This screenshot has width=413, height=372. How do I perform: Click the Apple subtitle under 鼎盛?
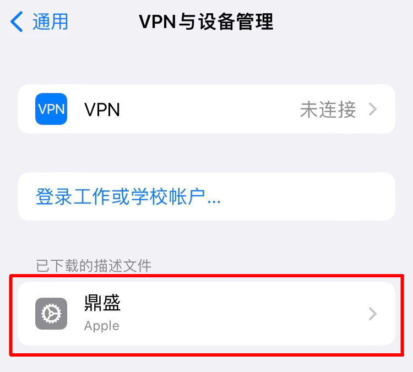[x=102, y=326]
